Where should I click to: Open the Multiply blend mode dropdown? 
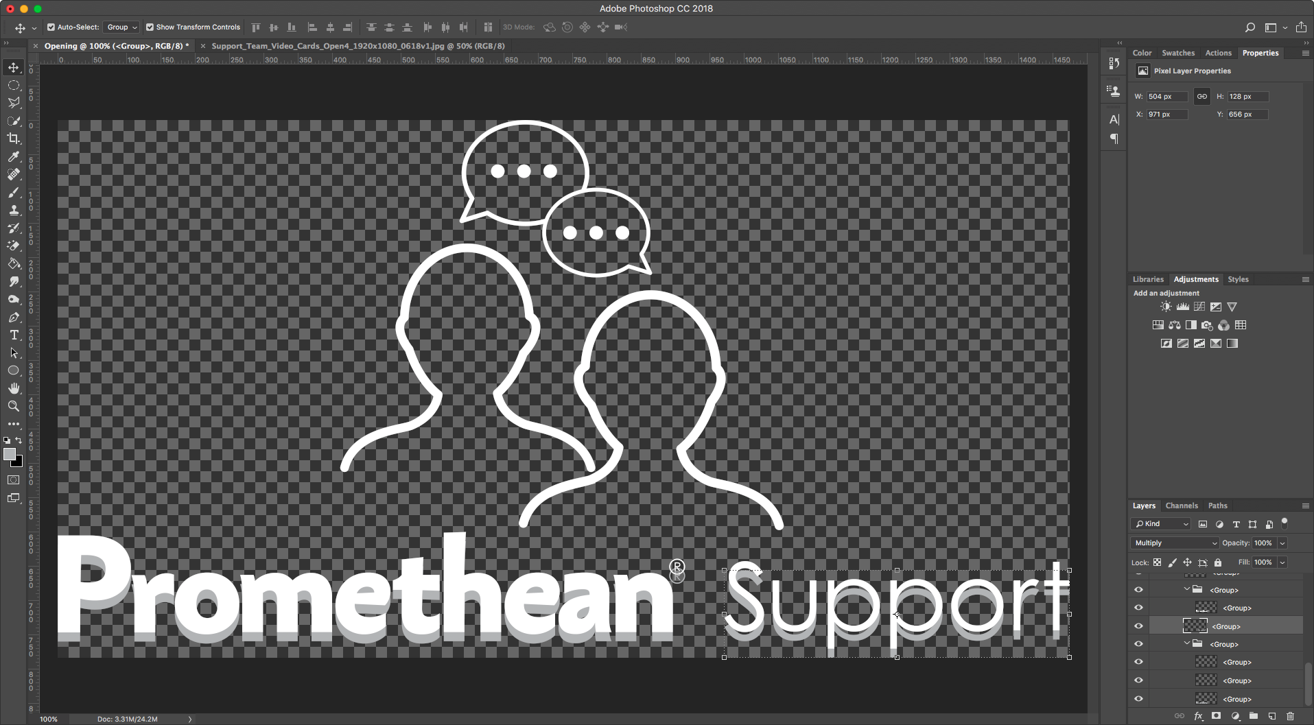(1174, 543)
